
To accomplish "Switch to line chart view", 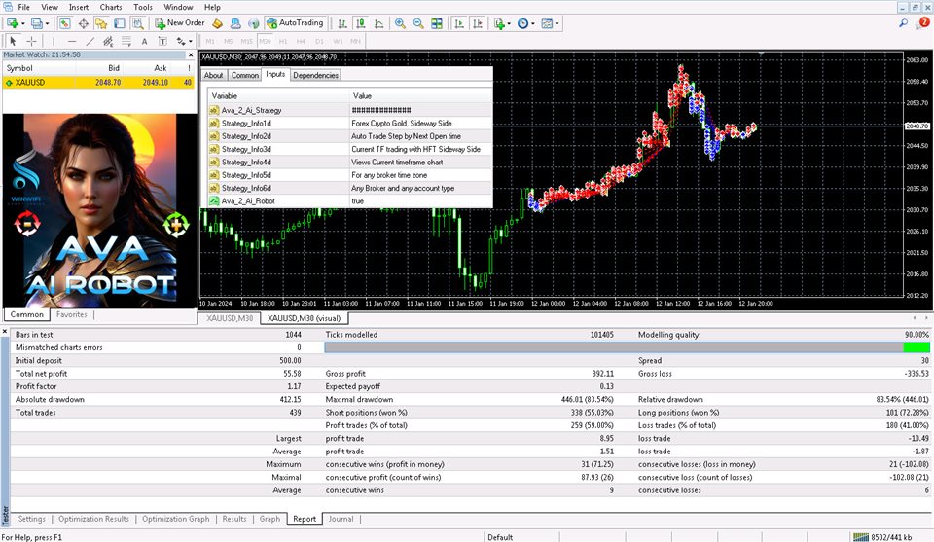I will 378,23.
